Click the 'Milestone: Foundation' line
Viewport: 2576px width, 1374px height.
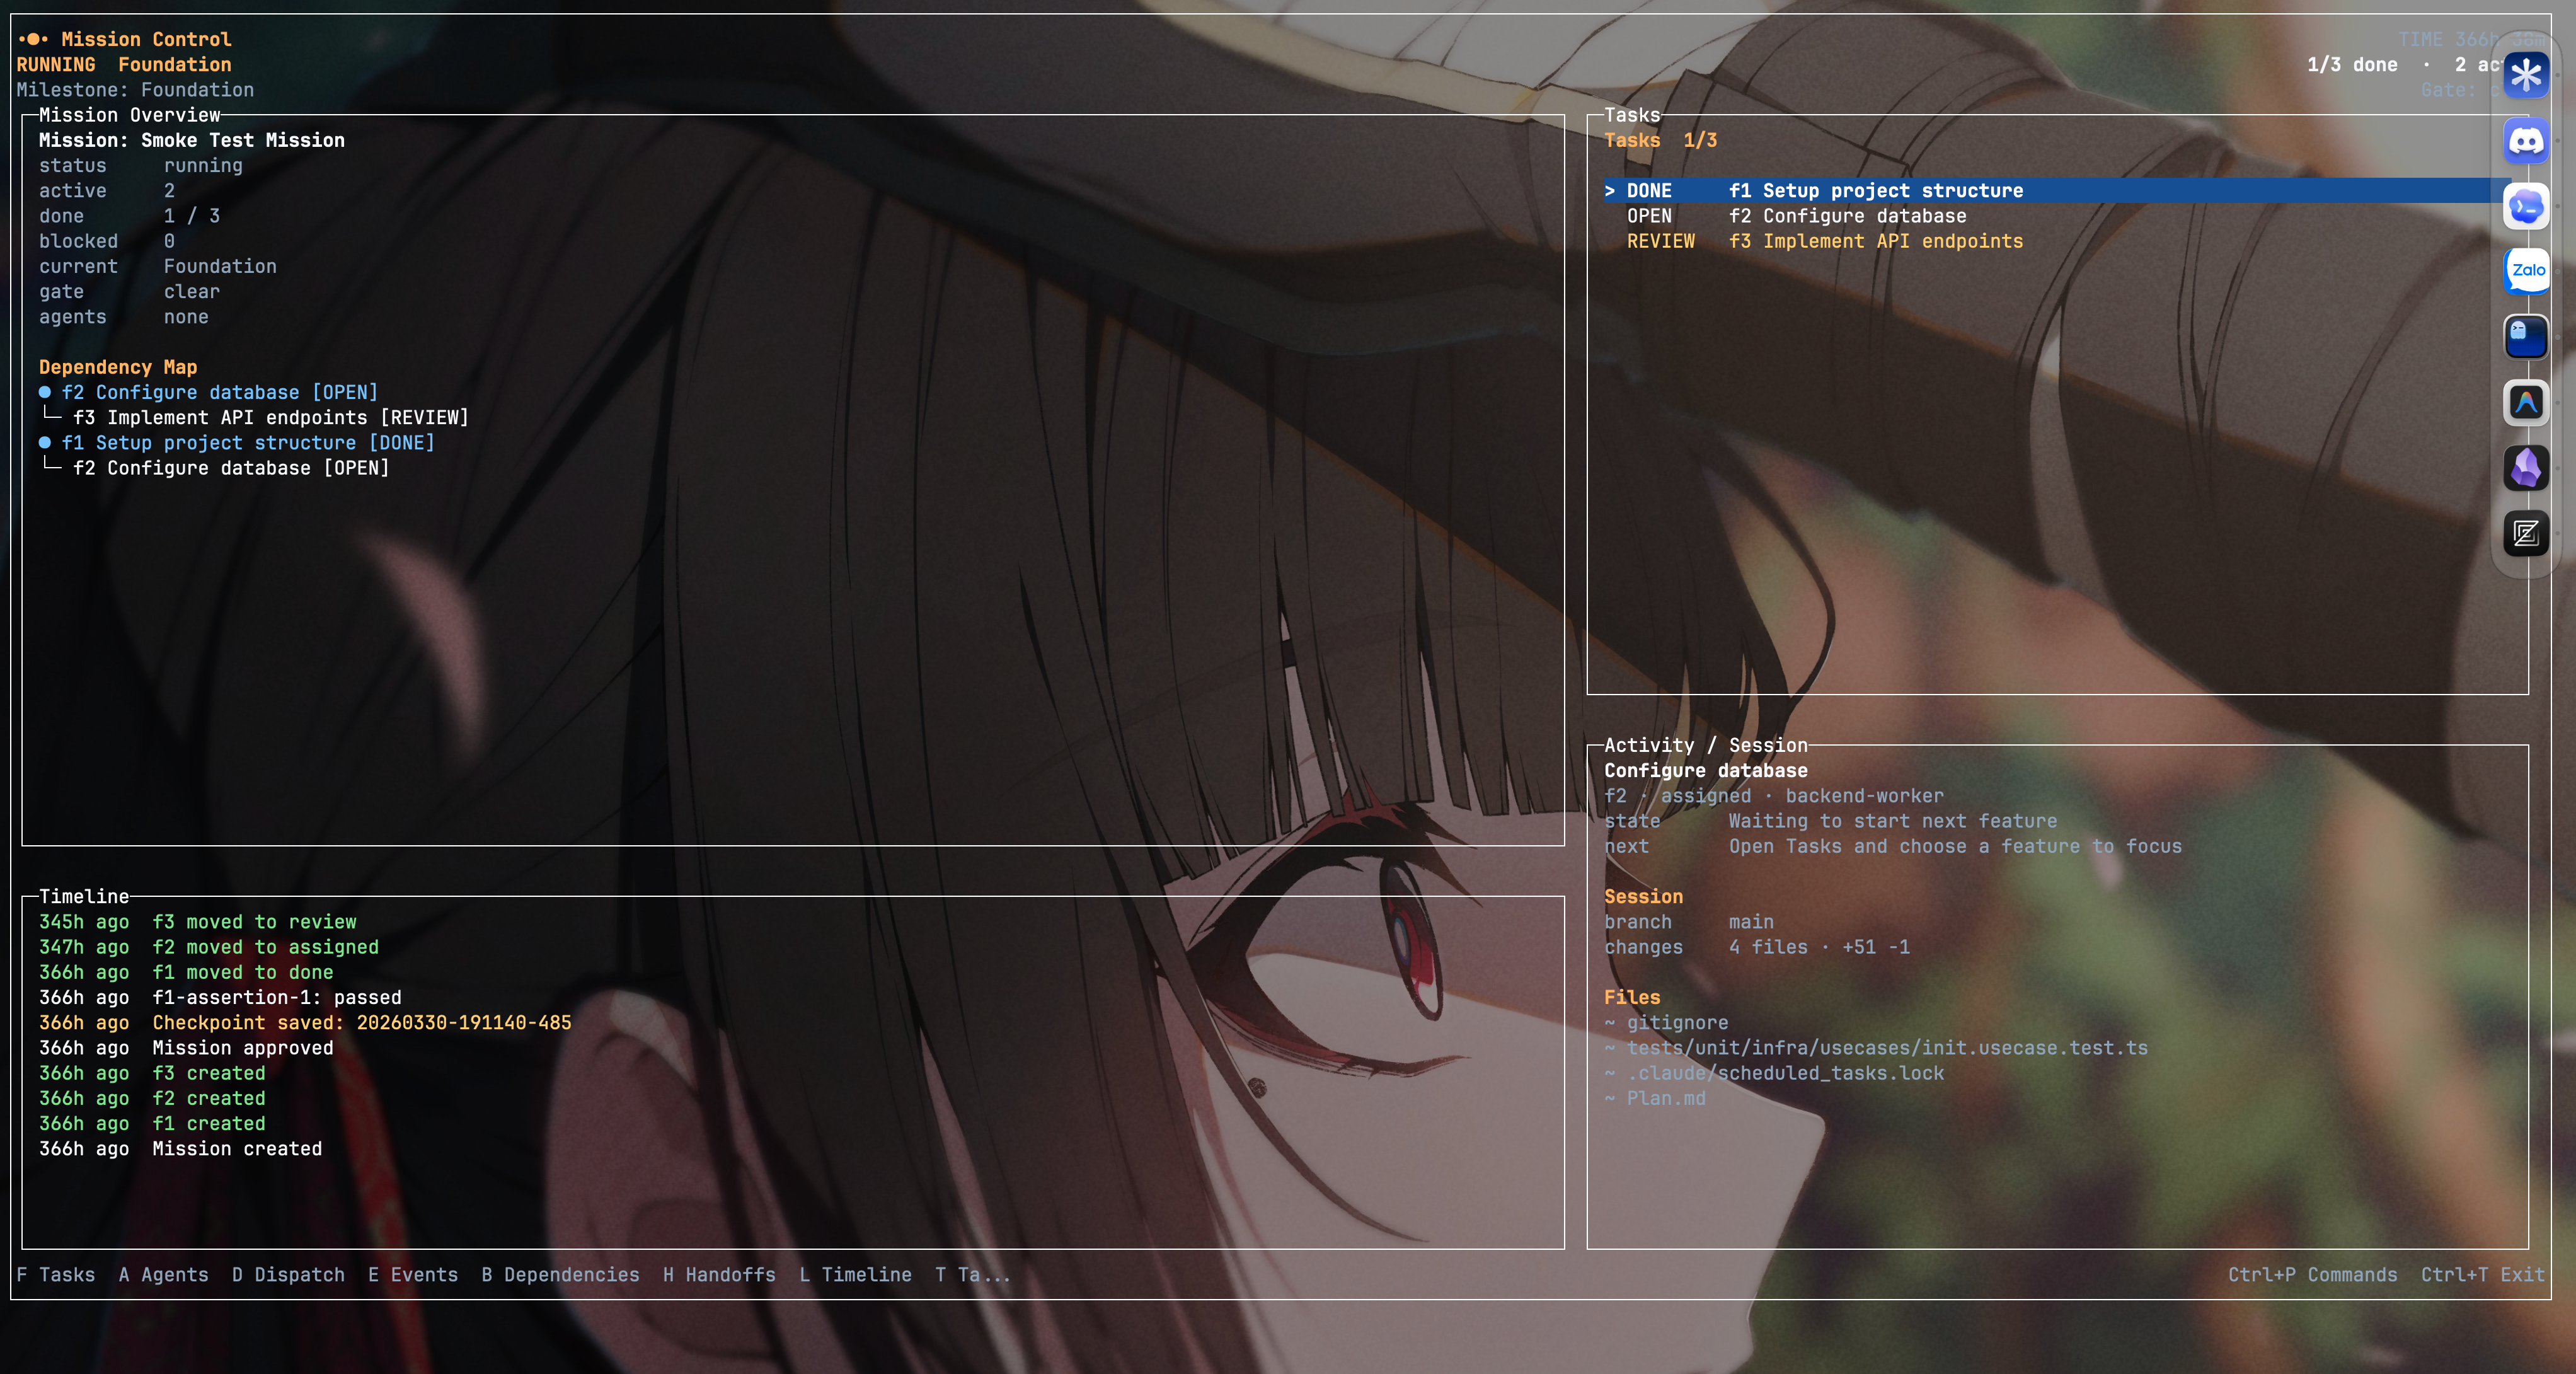(x=135, y=89)
